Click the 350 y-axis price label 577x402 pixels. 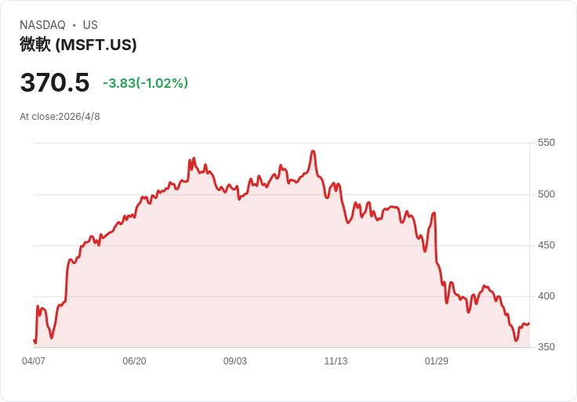[x=546, y=347]
